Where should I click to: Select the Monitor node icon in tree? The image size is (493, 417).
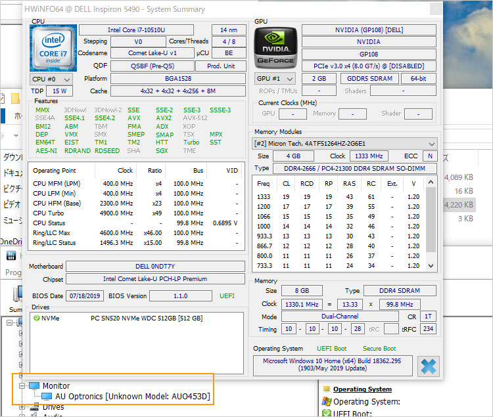[34, 385]
